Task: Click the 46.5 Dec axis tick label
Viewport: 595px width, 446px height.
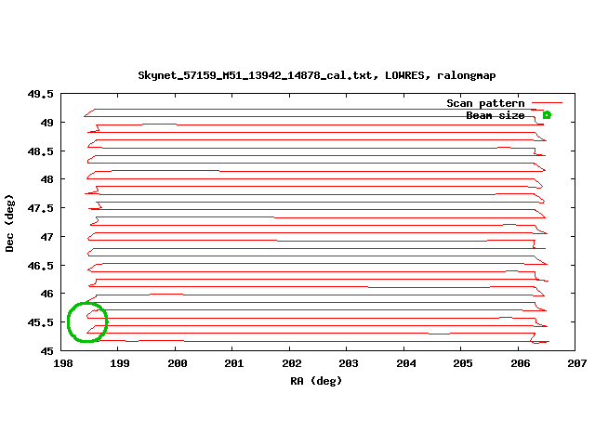Action: tap(40, 266)
